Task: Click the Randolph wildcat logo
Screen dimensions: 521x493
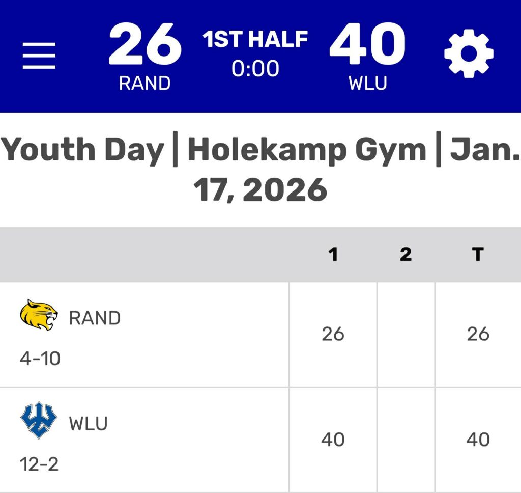Action: (39, 314)
